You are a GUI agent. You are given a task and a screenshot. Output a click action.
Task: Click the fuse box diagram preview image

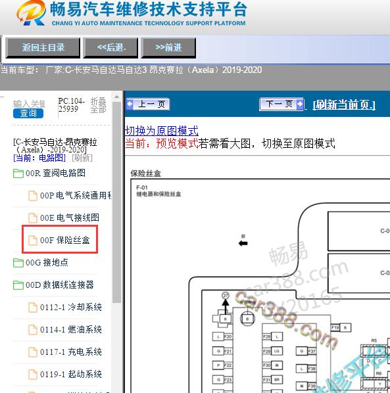click(260, 286)
